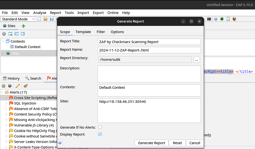This screenshot has width=255, height=149.
Task: Click the keyboard icon in main toolbar
Action: point(209,19)
